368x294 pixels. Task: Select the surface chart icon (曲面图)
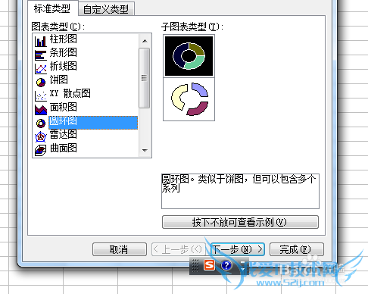pos(41,150)
